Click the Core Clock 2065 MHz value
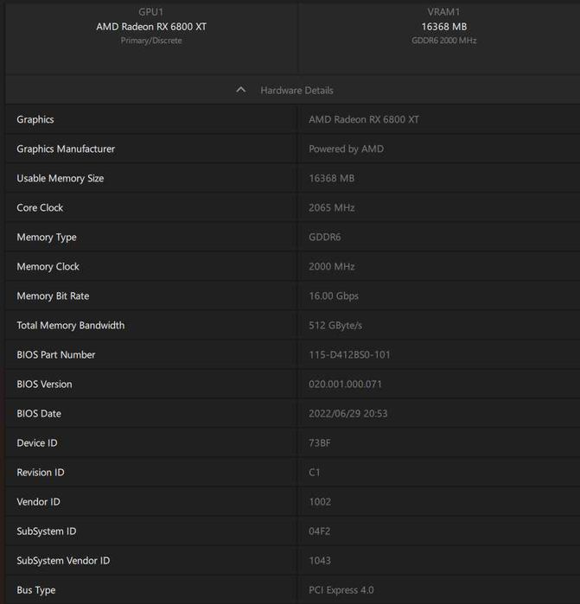Viewport: 580px width, 604px height. click(331, 207)
